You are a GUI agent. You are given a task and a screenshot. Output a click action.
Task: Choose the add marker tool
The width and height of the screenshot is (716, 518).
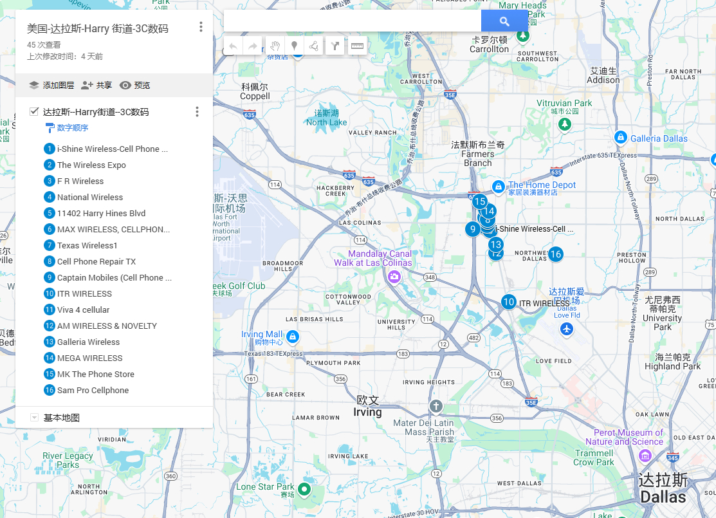click(294, 46)
